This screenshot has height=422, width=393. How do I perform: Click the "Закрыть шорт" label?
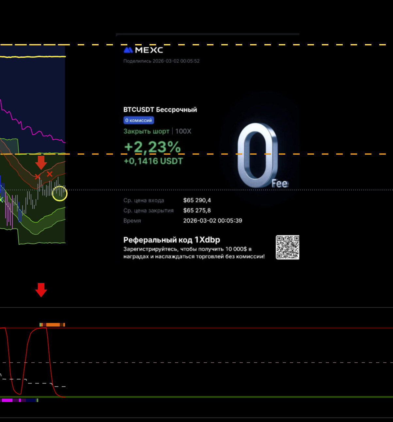[146, 131]
